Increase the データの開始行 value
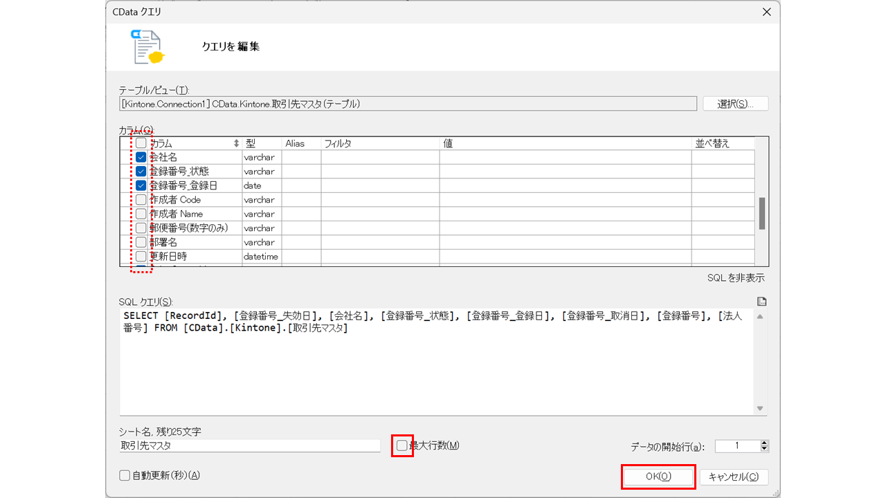This screenshot has width=886, height=498. pos(764,443)
